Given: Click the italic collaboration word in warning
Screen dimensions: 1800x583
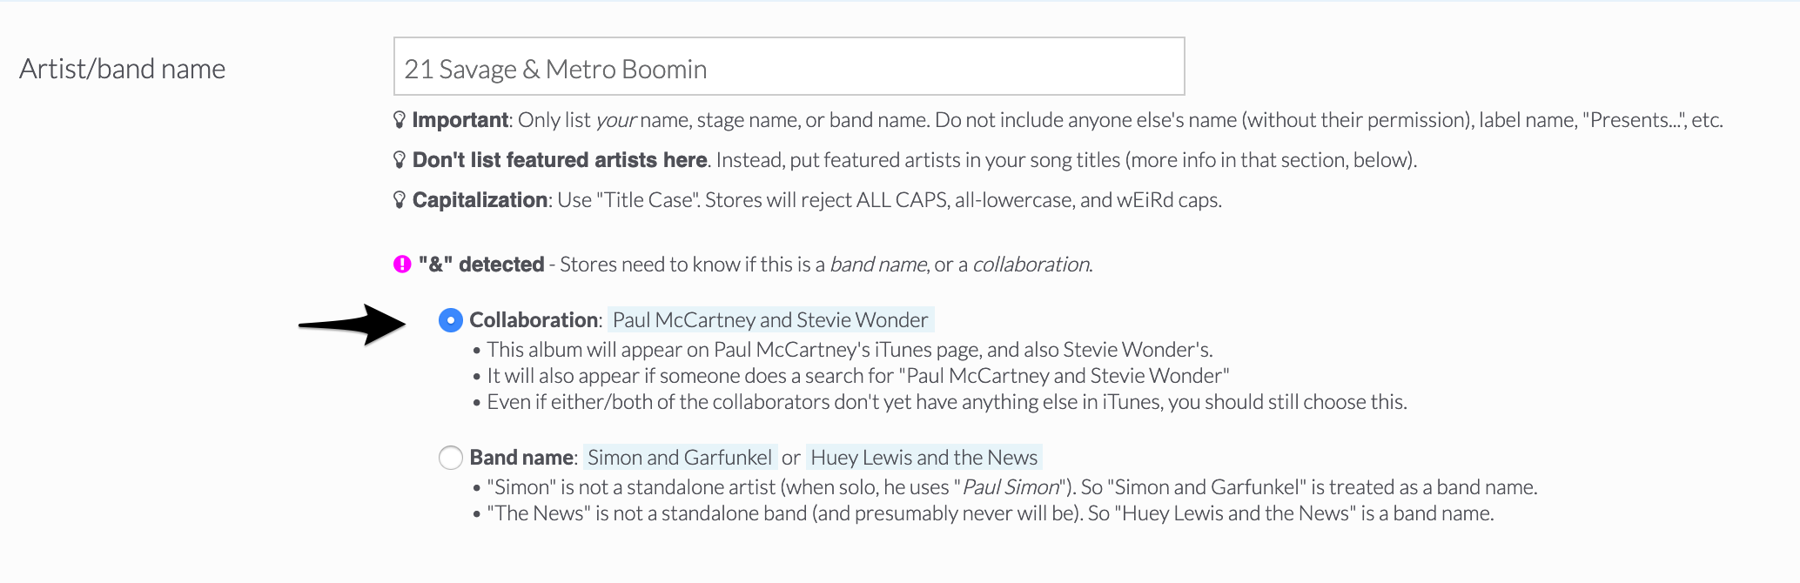Looking at the screenshot, I should click(1031, 265).
